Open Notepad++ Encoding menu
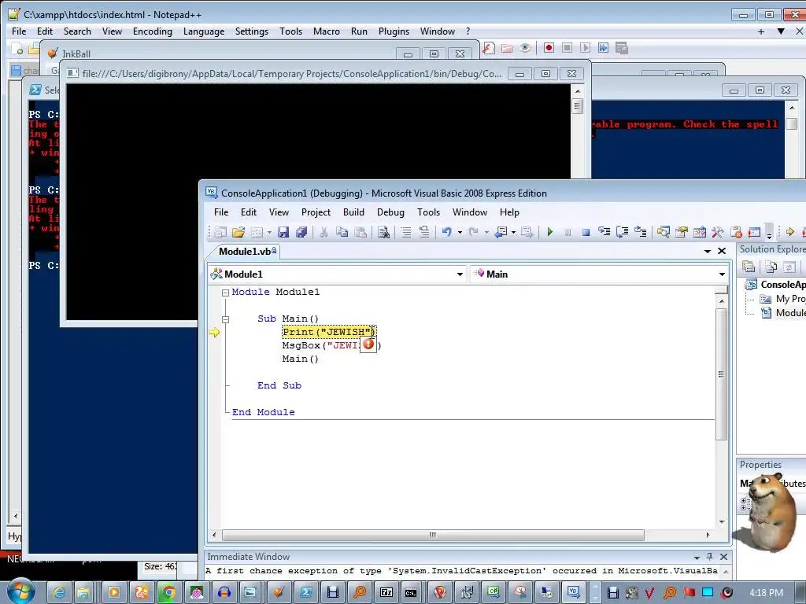 pyautogui.click(x=153, y=31)
